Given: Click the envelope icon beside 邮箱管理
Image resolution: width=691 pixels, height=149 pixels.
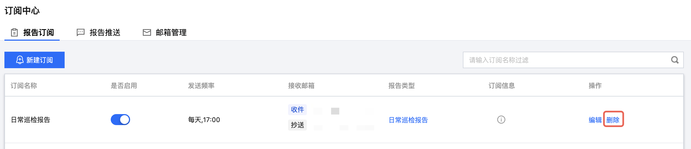Looking at the screenshot, I should [147, 32].
